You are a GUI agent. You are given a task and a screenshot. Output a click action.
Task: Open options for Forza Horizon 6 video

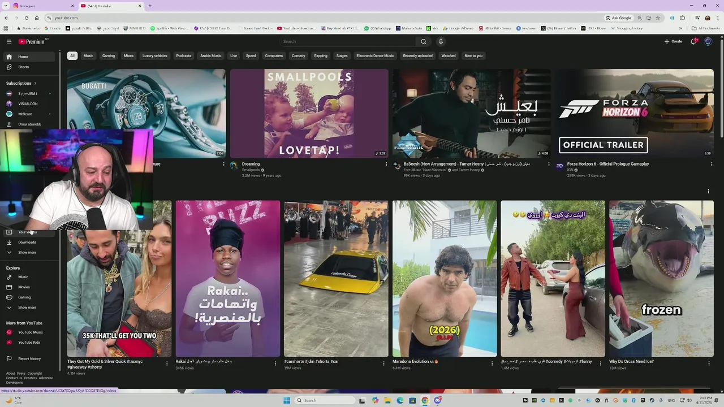pyautogui.click(x=712, y=164)
